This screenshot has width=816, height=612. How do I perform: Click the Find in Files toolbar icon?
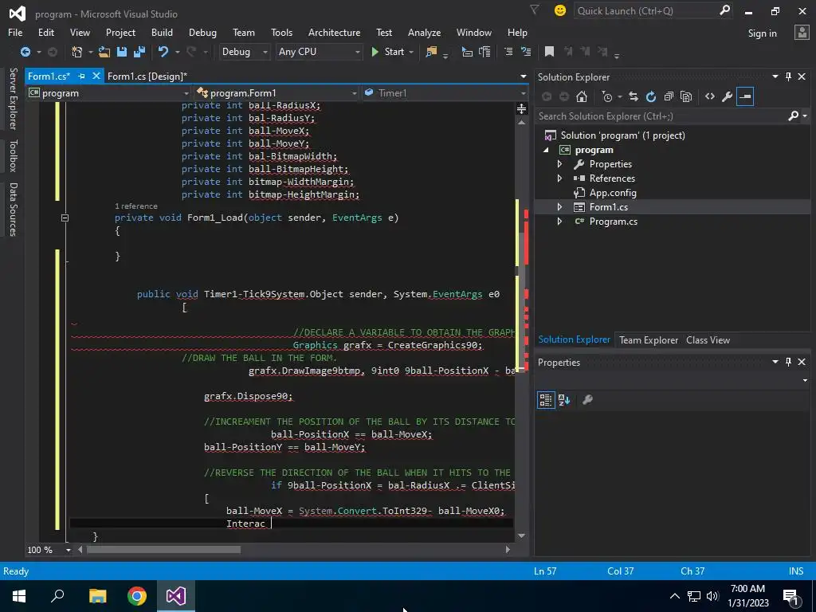click(x=431, y=52)
